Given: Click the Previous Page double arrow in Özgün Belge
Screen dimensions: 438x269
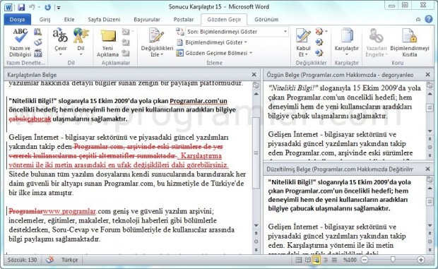Looking at the screenshot, I should (430, 138).
